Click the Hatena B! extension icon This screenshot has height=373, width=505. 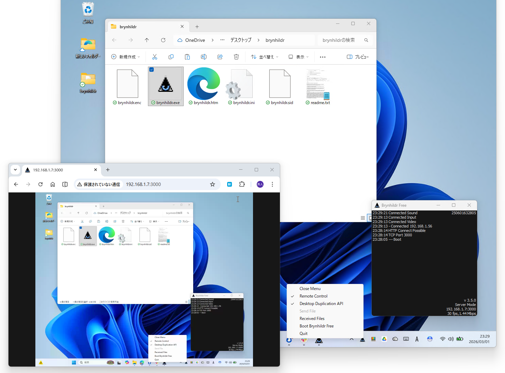coord(230,184)
